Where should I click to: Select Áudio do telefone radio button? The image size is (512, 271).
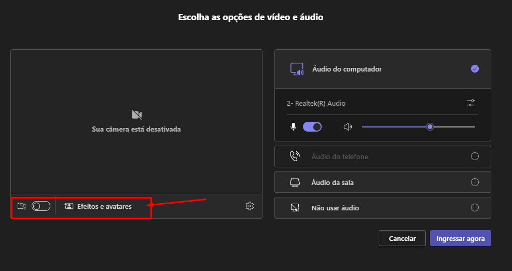474,156
